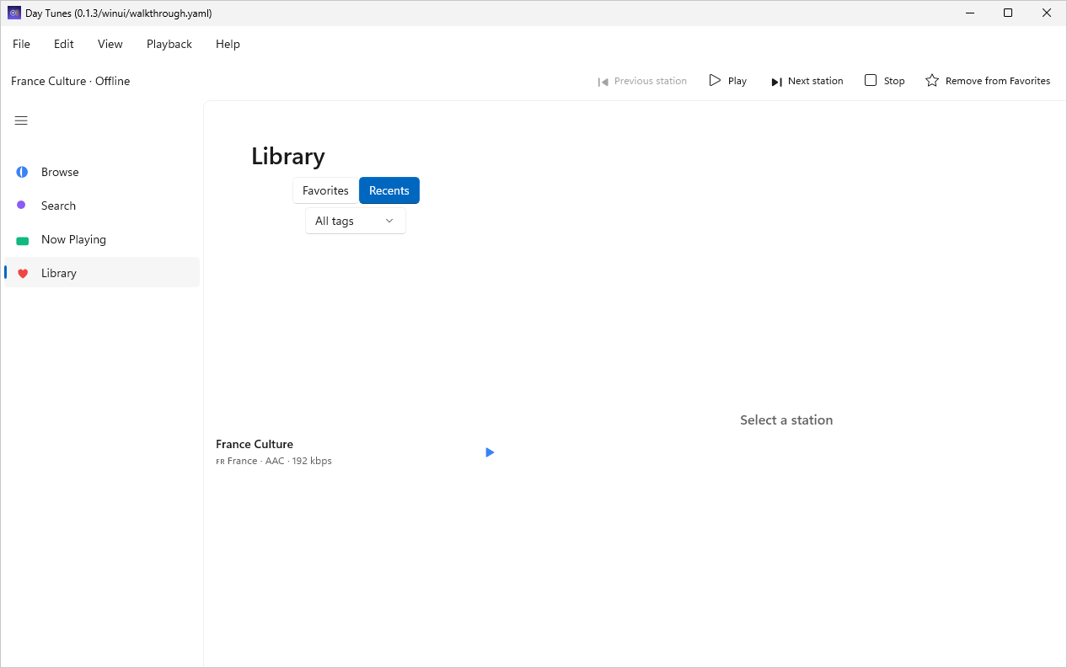1067x668 pixels.
Task: Click the France · AAC · 192 kbps details
Action: (274, 461)
